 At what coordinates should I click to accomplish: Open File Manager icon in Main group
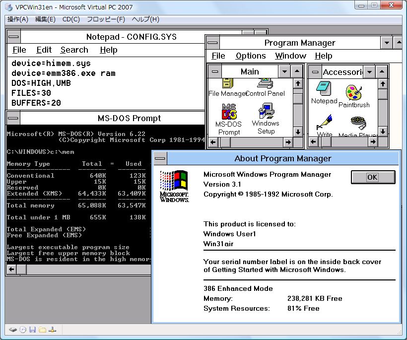(x=228, y=83)
